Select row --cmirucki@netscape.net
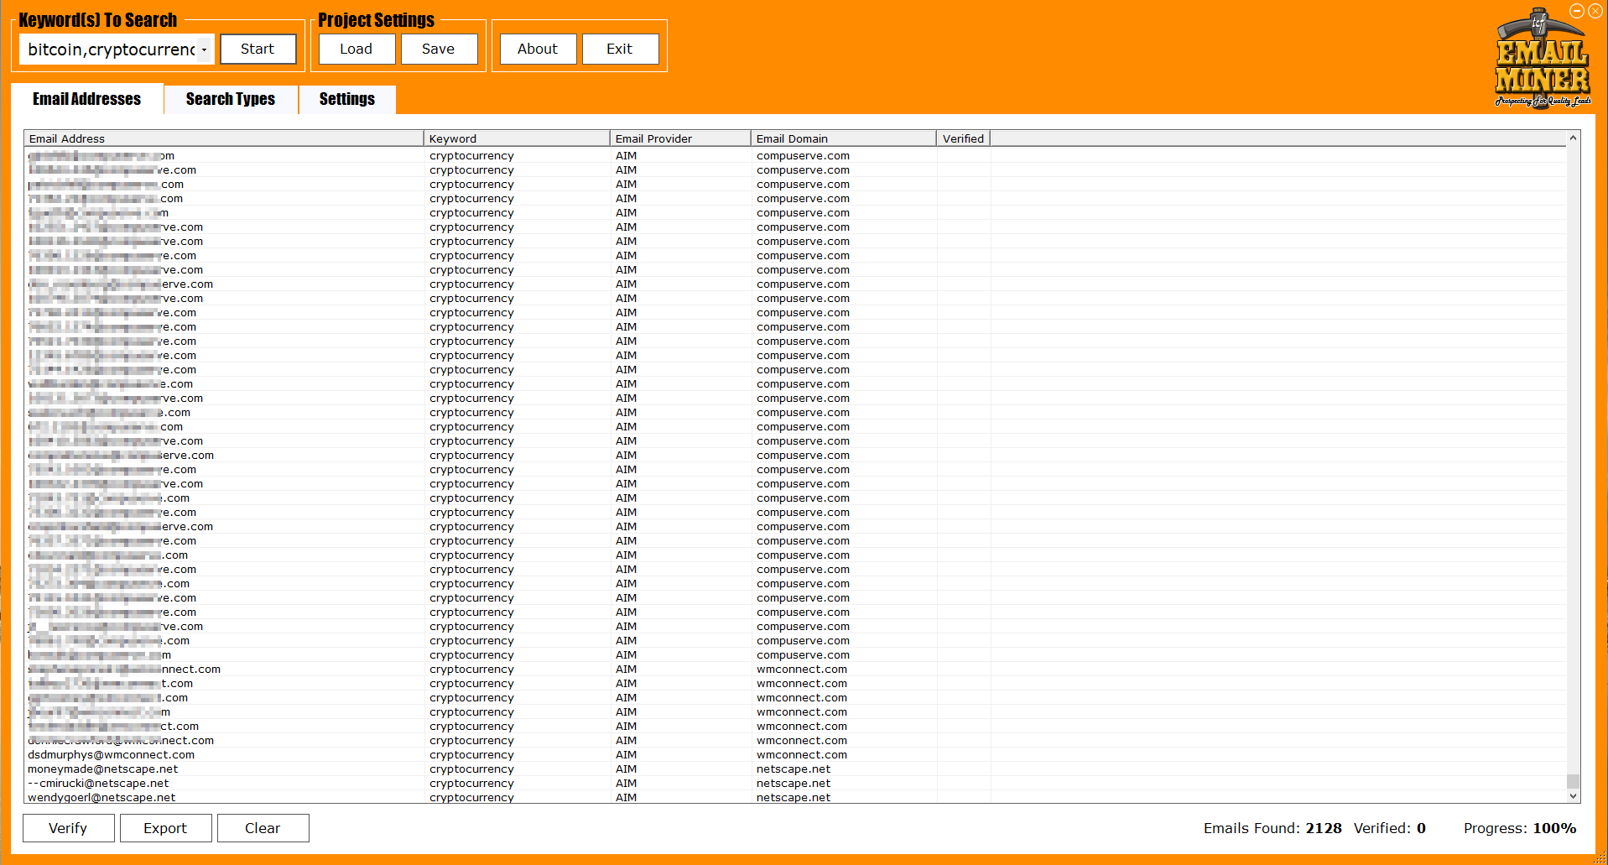 point(795,784)
